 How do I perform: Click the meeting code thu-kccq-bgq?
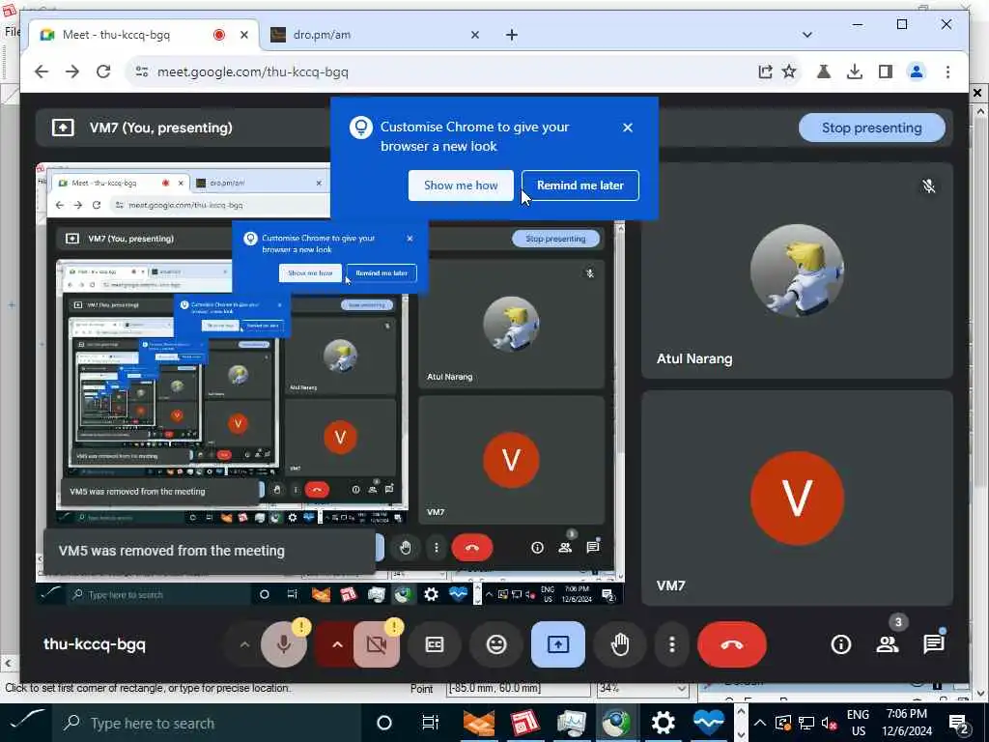95,644
